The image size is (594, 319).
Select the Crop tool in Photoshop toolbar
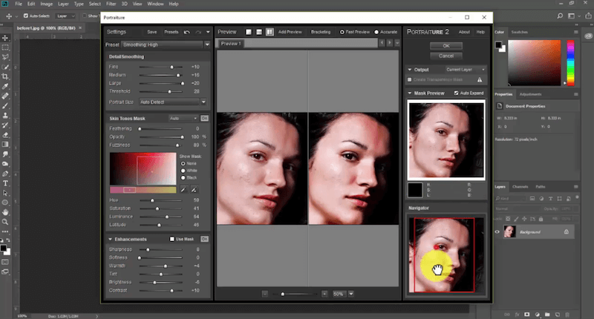[x=5, y=76]
